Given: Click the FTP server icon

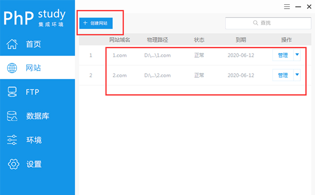Looking at the screenshot, I should 12,92.
